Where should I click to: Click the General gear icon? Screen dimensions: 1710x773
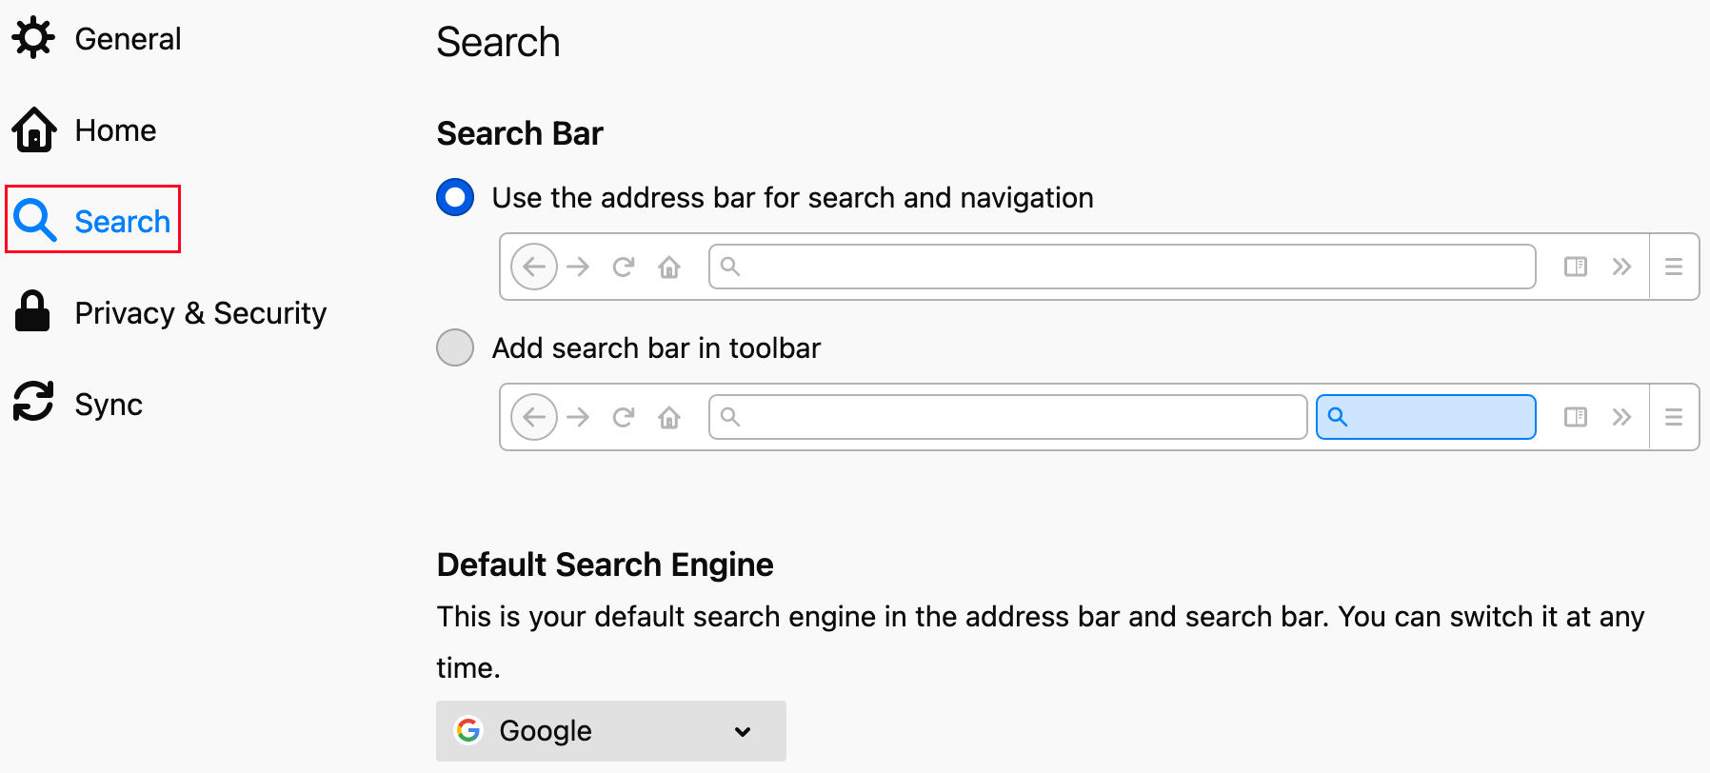coord(33,38)
